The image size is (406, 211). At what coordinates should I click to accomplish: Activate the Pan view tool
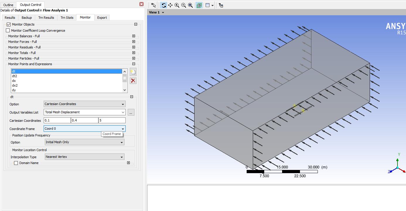pos(170,5)
